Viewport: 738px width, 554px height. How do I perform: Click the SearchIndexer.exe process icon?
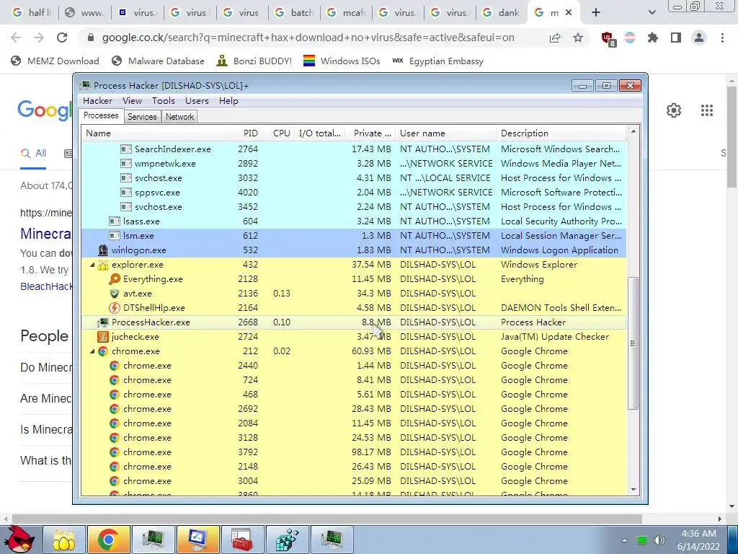pos(125,149)
